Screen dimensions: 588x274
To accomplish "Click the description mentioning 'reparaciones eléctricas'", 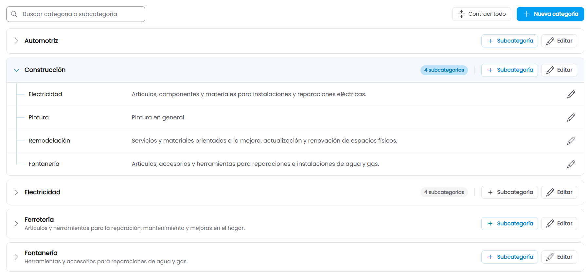I will (x=249, y=94).
